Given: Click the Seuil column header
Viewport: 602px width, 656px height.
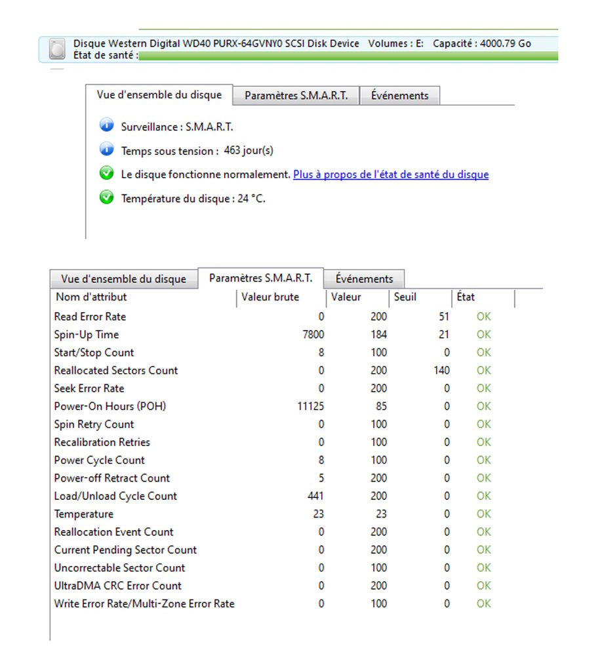Looking at the screenshot, I should tap(405, 297).
